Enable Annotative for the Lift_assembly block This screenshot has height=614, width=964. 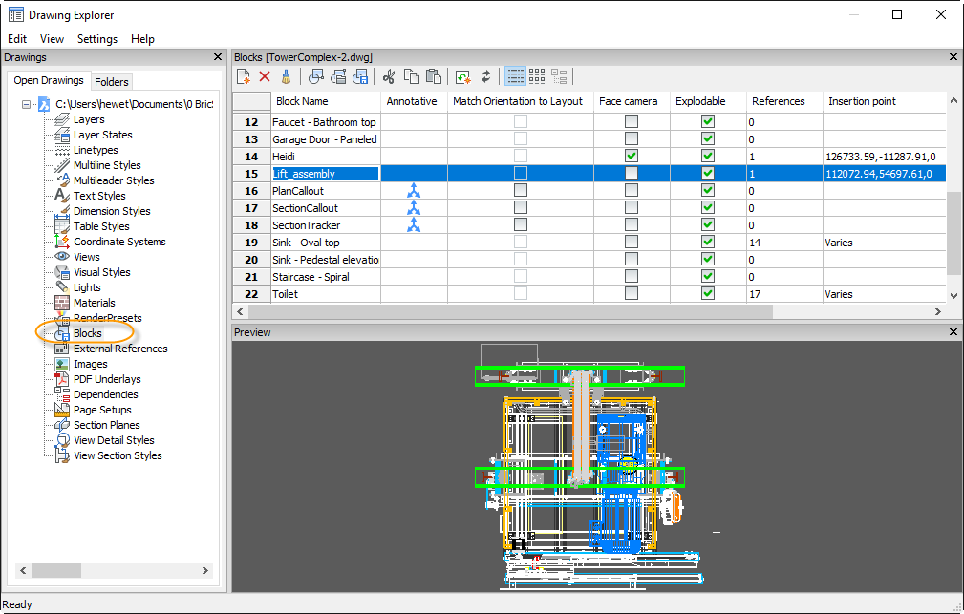point(414,173)
